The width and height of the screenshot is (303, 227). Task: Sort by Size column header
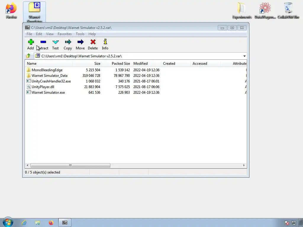(87, 64)
